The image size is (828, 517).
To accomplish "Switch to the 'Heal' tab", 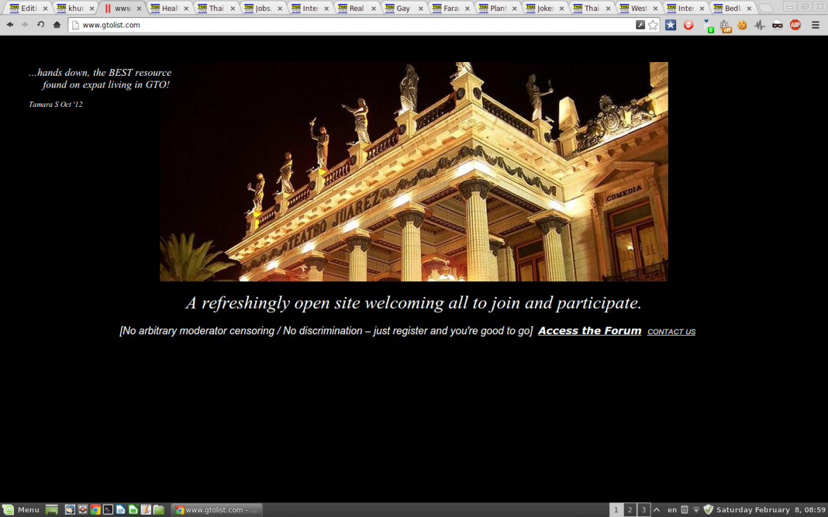I will click(170, 8).
